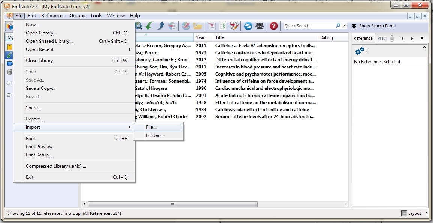
Task: Sort by the Title column header
Action: 265,37
